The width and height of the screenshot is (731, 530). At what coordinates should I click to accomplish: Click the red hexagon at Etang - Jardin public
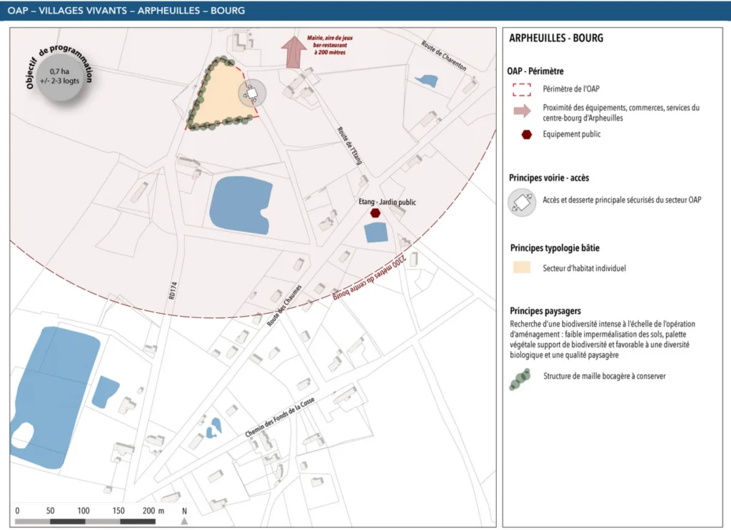375,213
